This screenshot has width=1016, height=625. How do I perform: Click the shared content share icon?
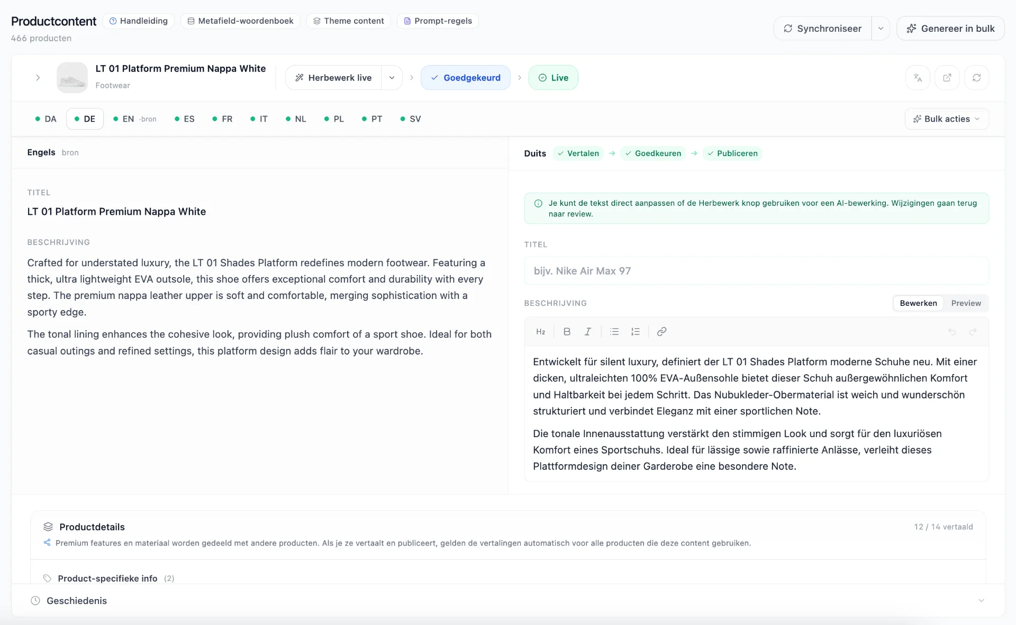click(47, 543)
